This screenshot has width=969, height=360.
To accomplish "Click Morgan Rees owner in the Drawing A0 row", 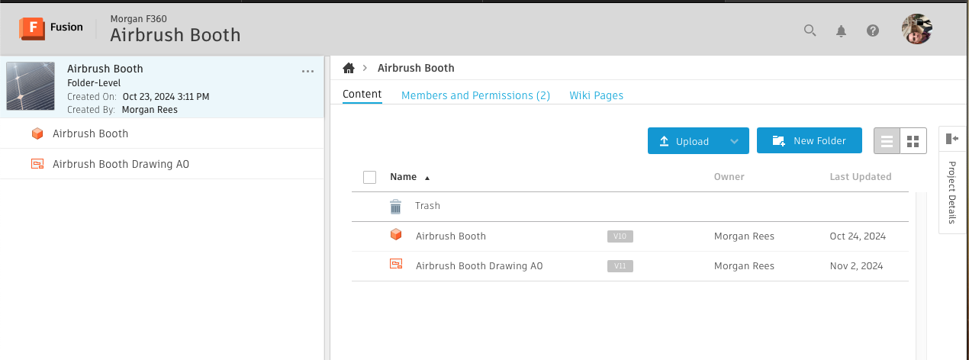I will tap(744, 266).
